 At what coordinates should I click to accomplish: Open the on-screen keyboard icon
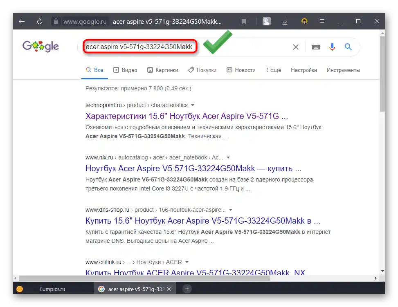[x=316, y=47]
